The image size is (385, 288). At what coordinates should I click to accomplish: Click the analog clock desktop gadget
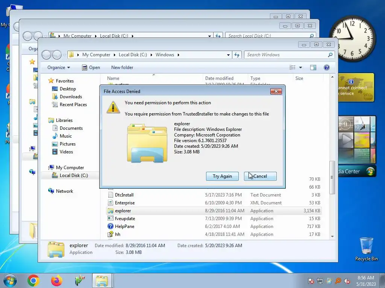point(352,39)
